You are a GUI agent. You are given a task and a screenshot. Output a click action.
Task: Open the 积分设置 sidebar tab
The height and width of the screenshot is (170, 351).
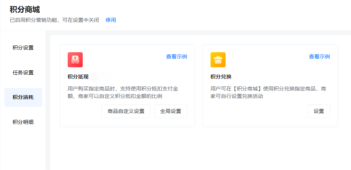(23, 48)
